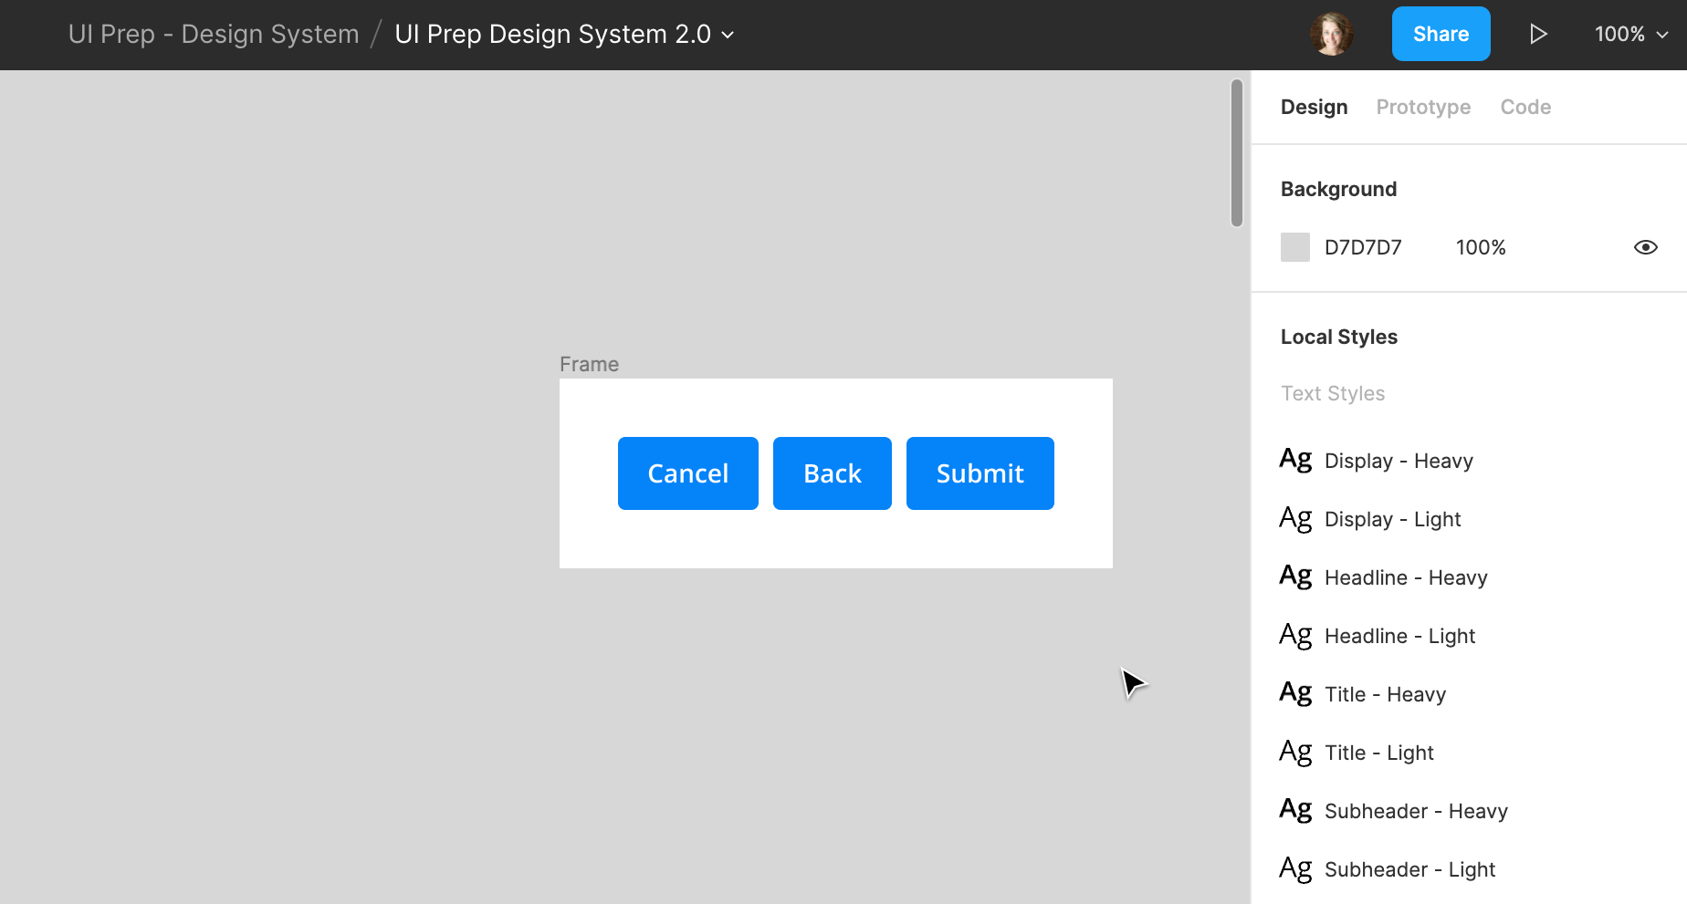Screen dimensions: 1687x904
Task: Open the 100% zoom dropdown
Action: click(1631, 34)
